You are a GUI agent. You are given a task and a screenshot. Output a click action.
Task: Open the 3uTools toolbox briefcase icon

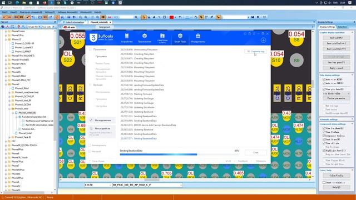pos(198,36)
